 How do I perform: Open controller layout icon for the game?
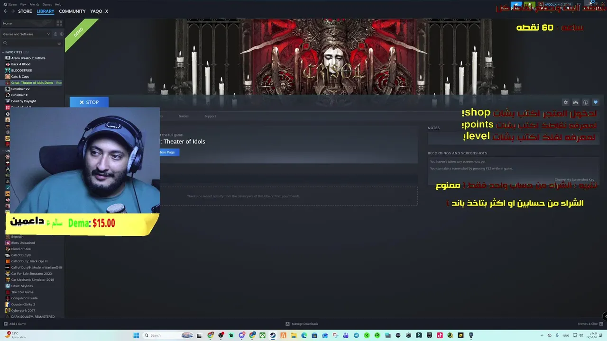(x=576, y=102)
